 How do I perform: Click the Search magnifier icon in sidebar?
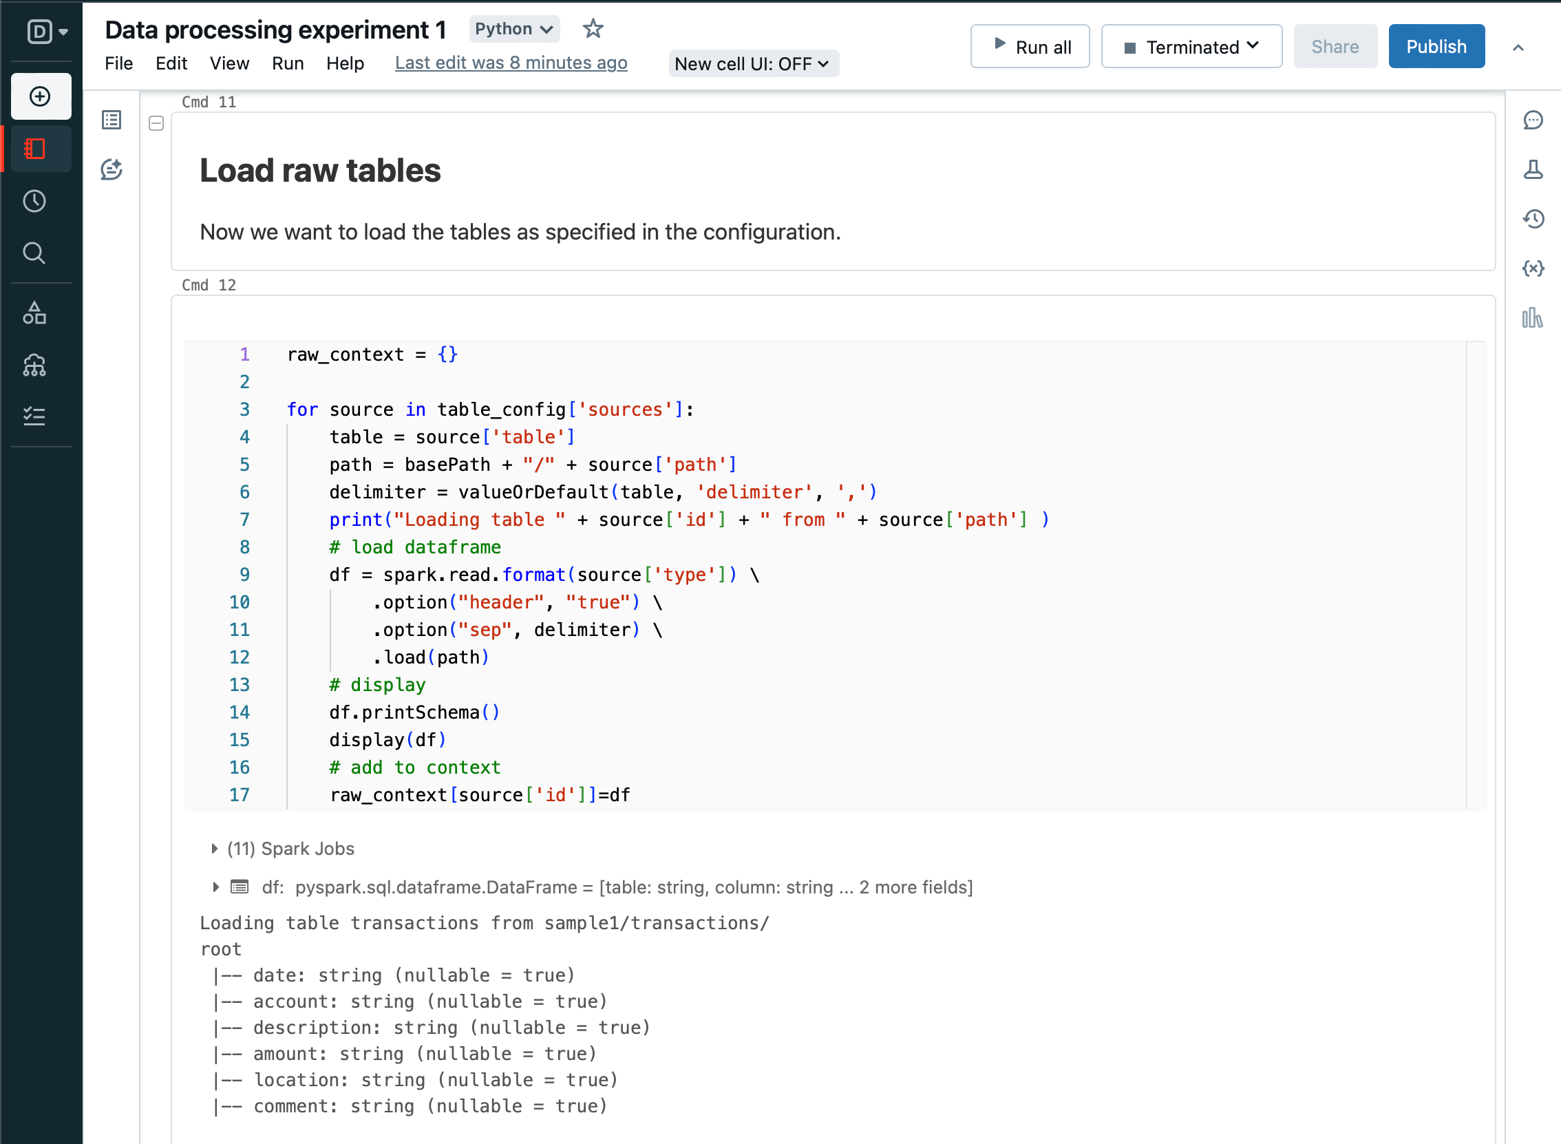[x=34, y=253]
